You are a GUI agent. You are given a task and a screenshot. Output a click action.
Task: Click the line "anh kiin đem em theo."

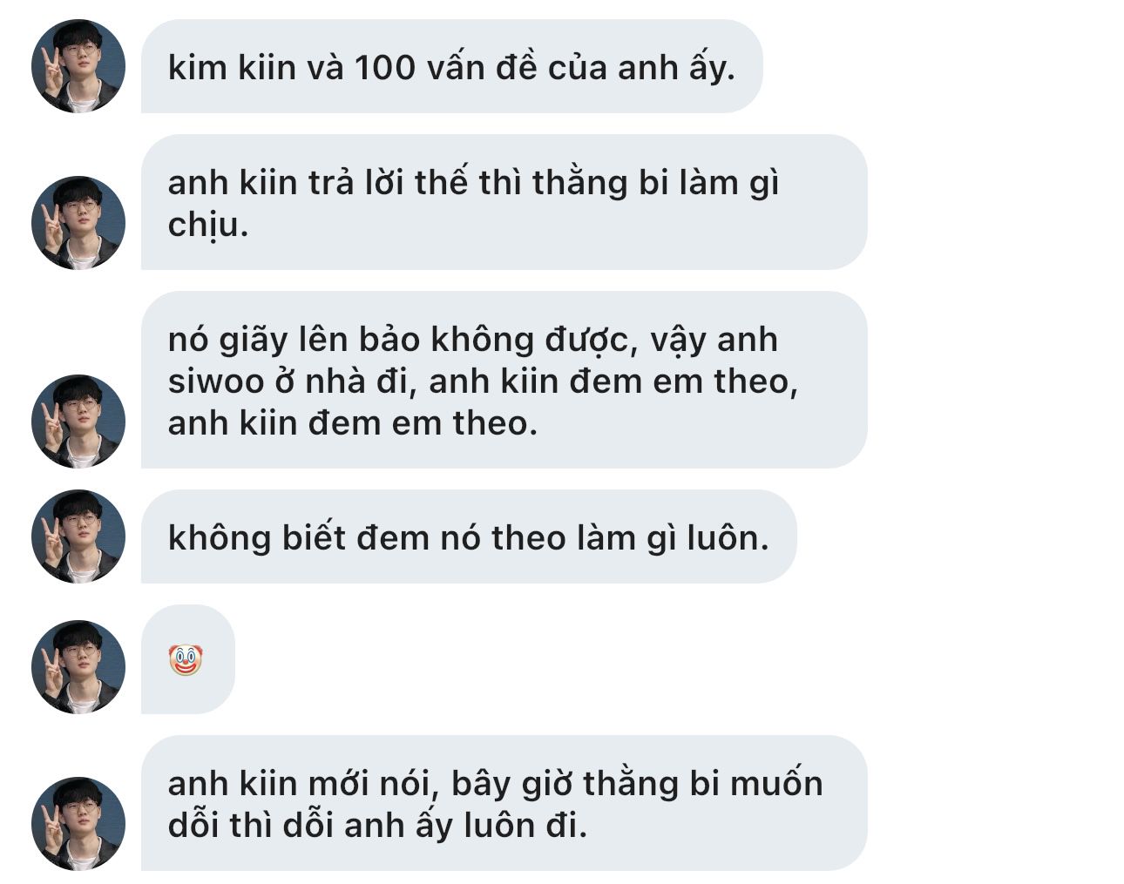coord(353,423)
